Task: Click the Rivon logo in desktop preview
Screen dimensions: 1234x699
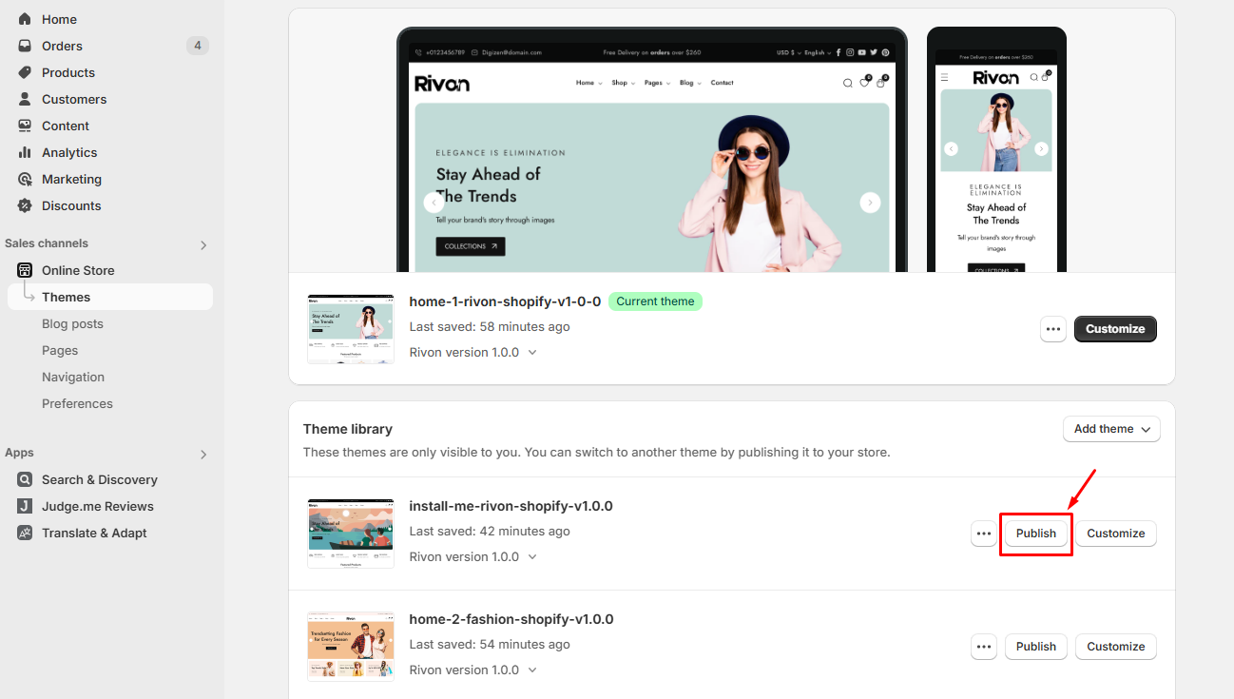Action: click(442, 84)
